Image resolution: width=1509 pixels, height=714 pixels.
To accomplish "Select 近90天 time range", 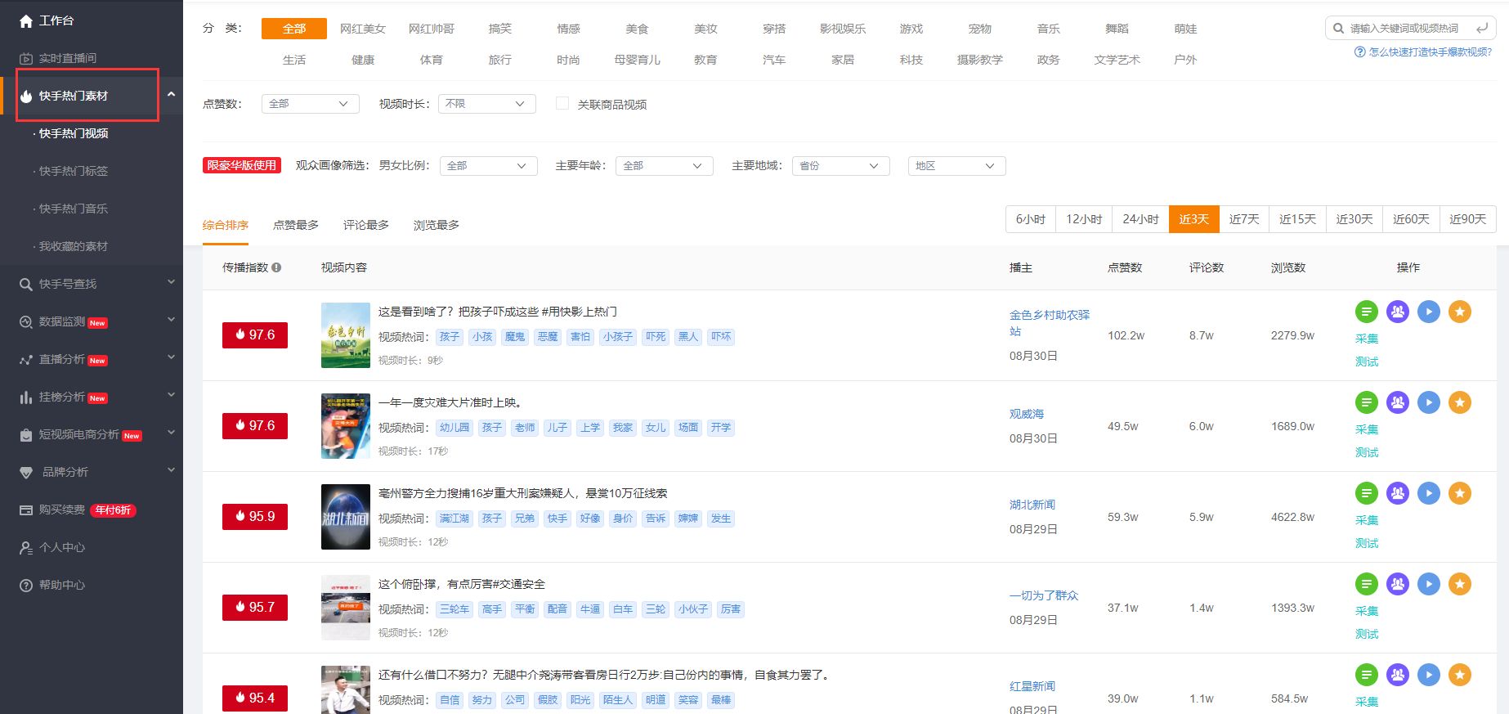I will click(x=1467, y=219).
